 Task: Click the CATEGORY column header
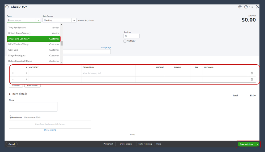tap(34, 67)
